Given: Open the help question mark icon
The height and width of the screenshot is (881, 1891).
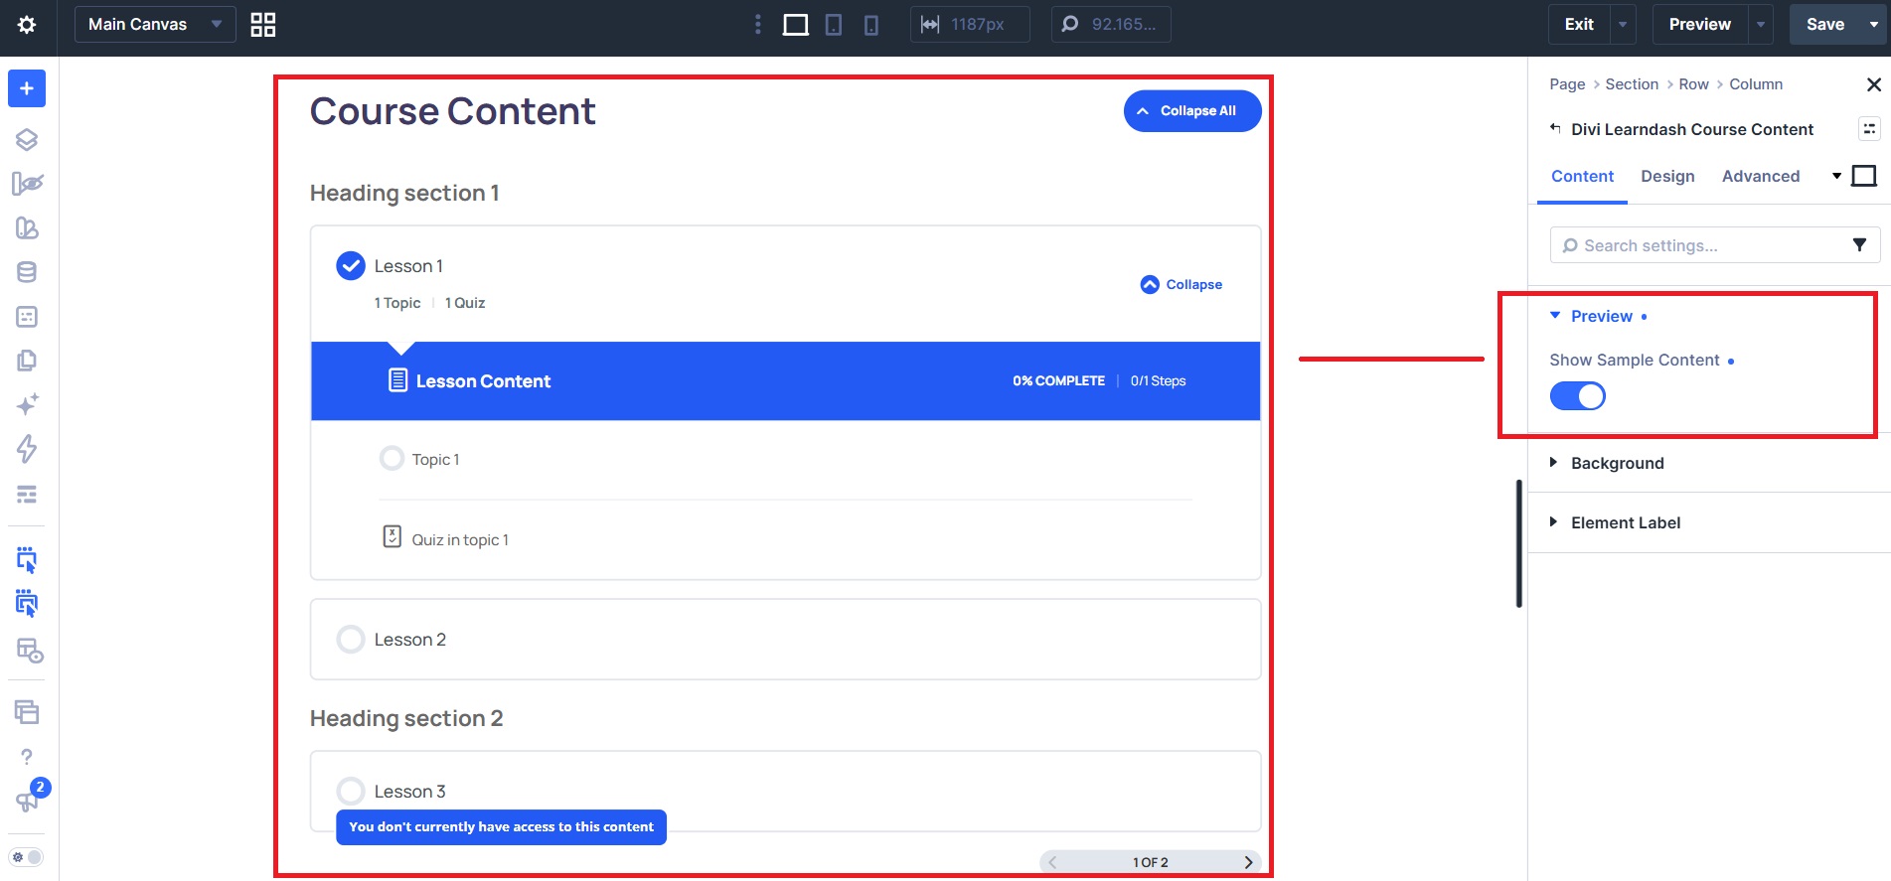Looking at the screenshot, I should tap(27, 757).
